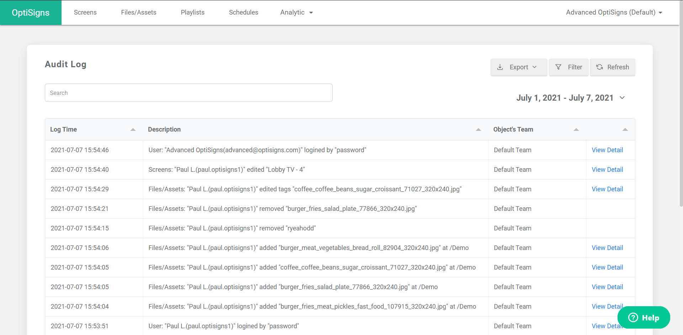Click the Filter funnel icon
The height and width of the screenshot is (335, 683).
(558, 67)
